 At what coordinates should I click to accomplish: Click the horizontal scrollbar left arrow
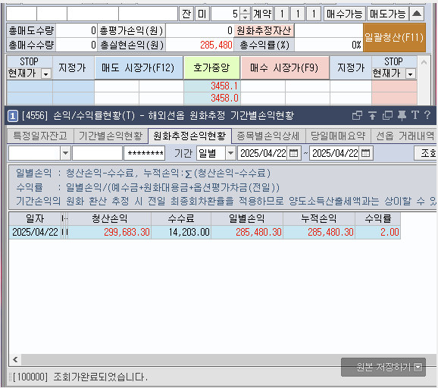[x=15, y=359]
